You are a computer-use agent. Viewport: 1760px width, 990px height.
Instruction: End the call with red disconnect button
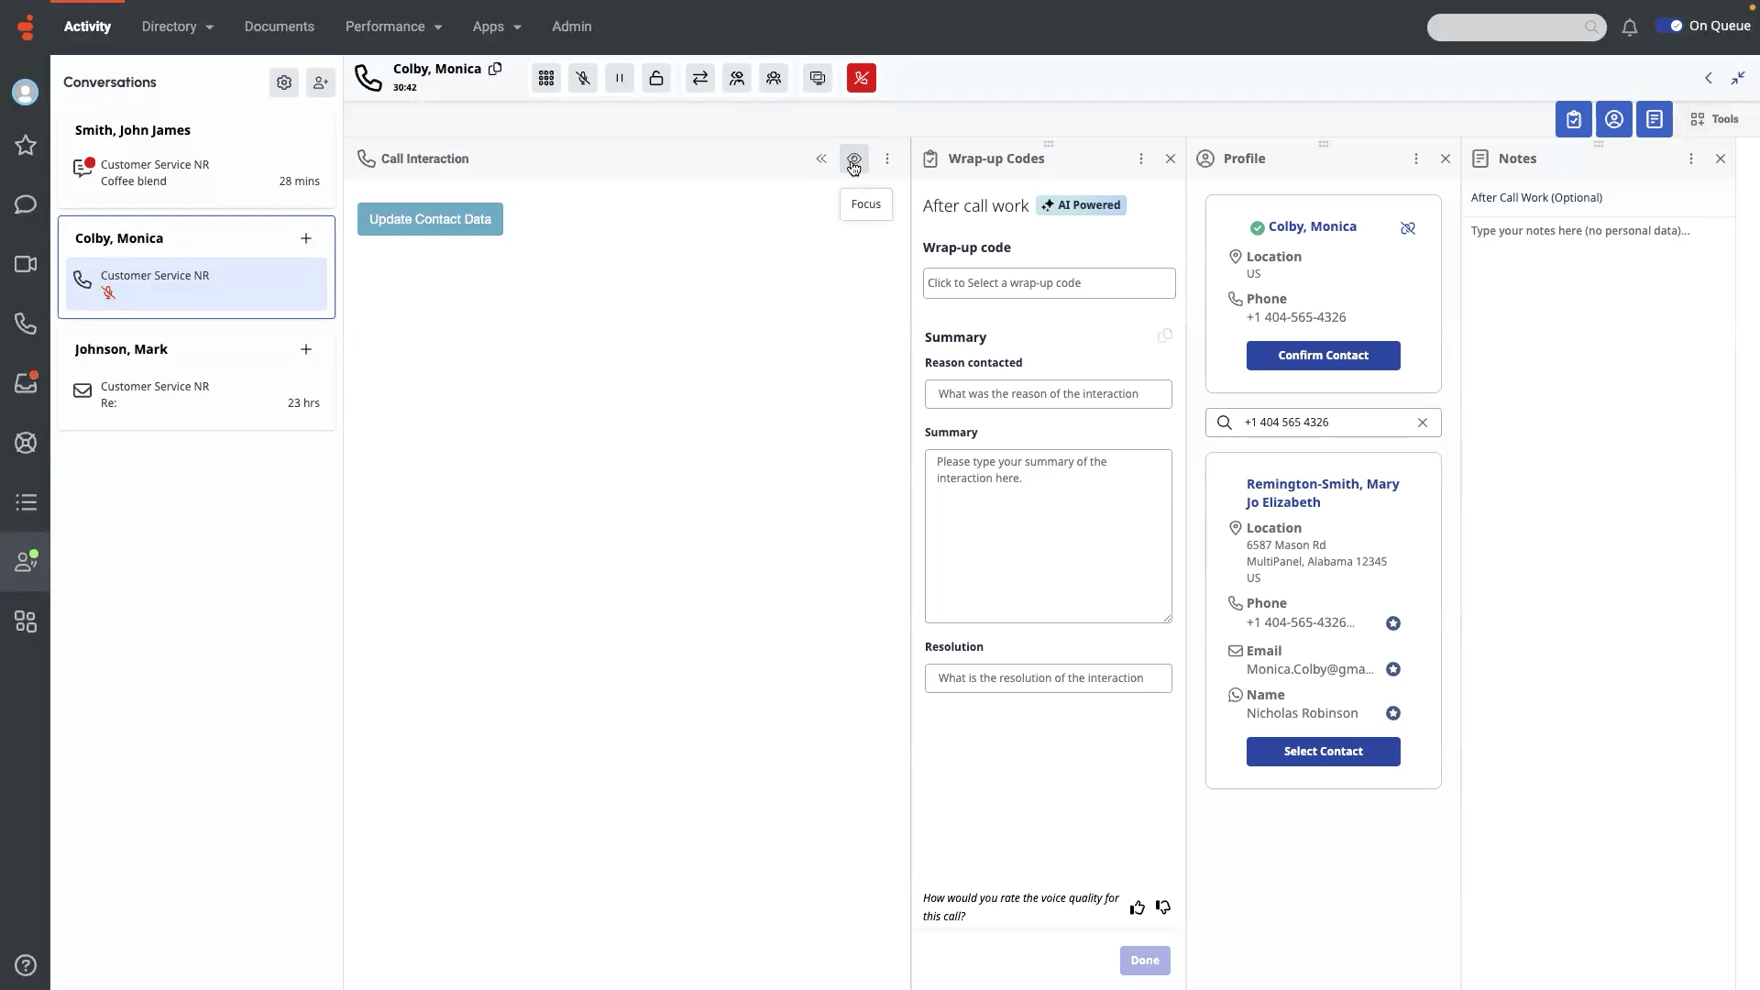coord(862,79)
